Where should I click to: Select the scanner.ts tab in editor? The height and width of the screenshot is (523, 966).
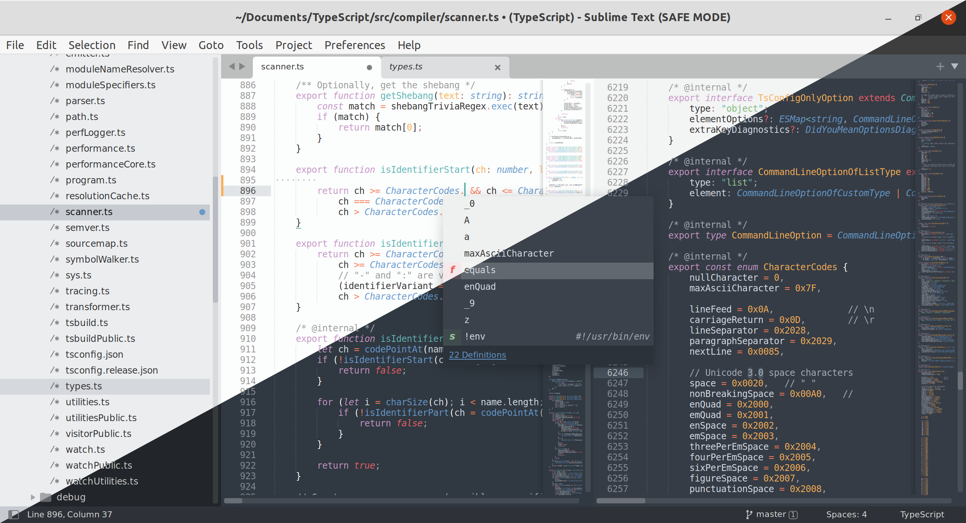[x=283, y=66]
